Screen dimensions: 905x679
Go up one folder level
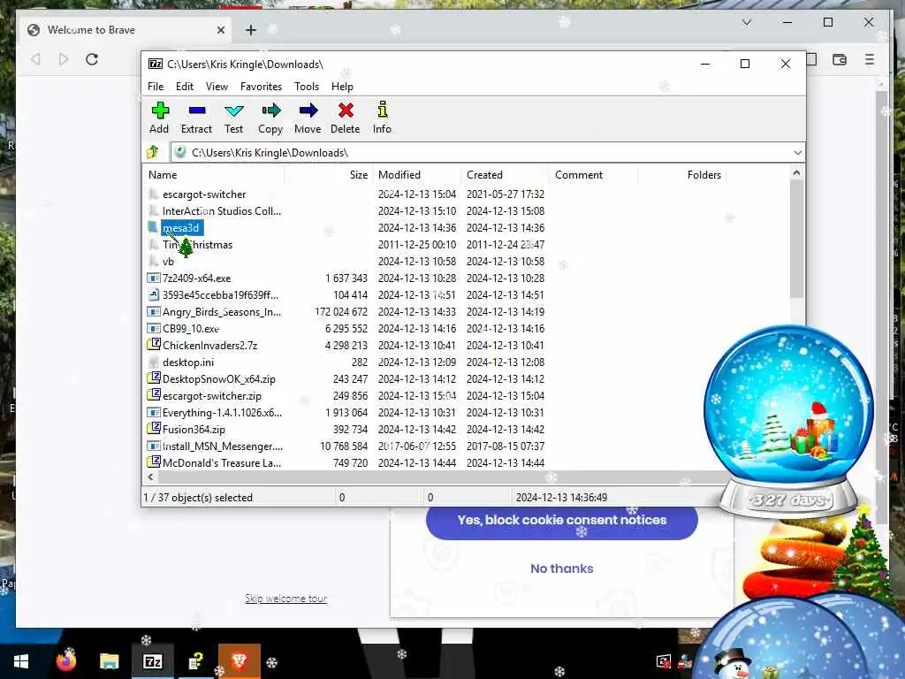153,152
